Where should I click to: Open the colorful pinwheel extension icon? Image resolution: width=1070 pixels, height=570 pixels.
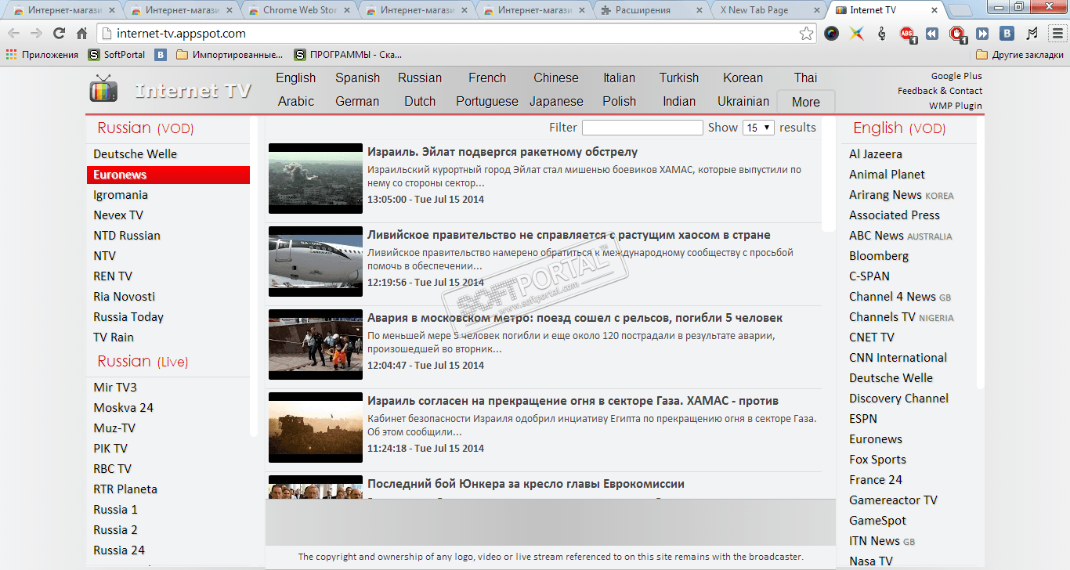click(857, 34)
